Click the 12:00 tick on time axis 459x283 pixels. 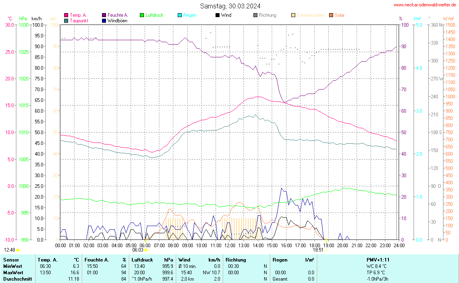click(x=229, y=246)
